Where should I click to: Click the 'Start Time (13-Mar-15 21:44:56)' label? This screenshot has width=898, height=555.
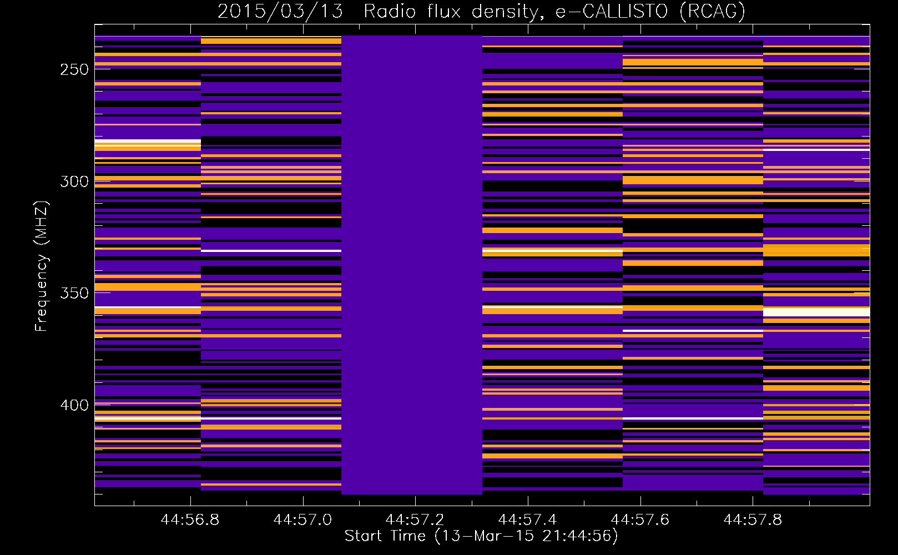pyautogui.click(x=481, y=536)
